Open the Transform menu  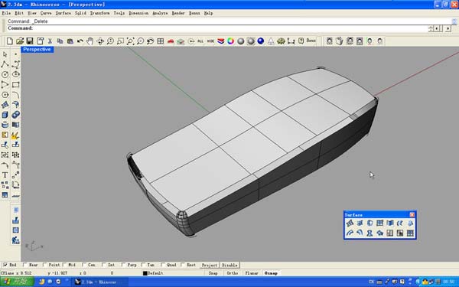tap(99, 13)
